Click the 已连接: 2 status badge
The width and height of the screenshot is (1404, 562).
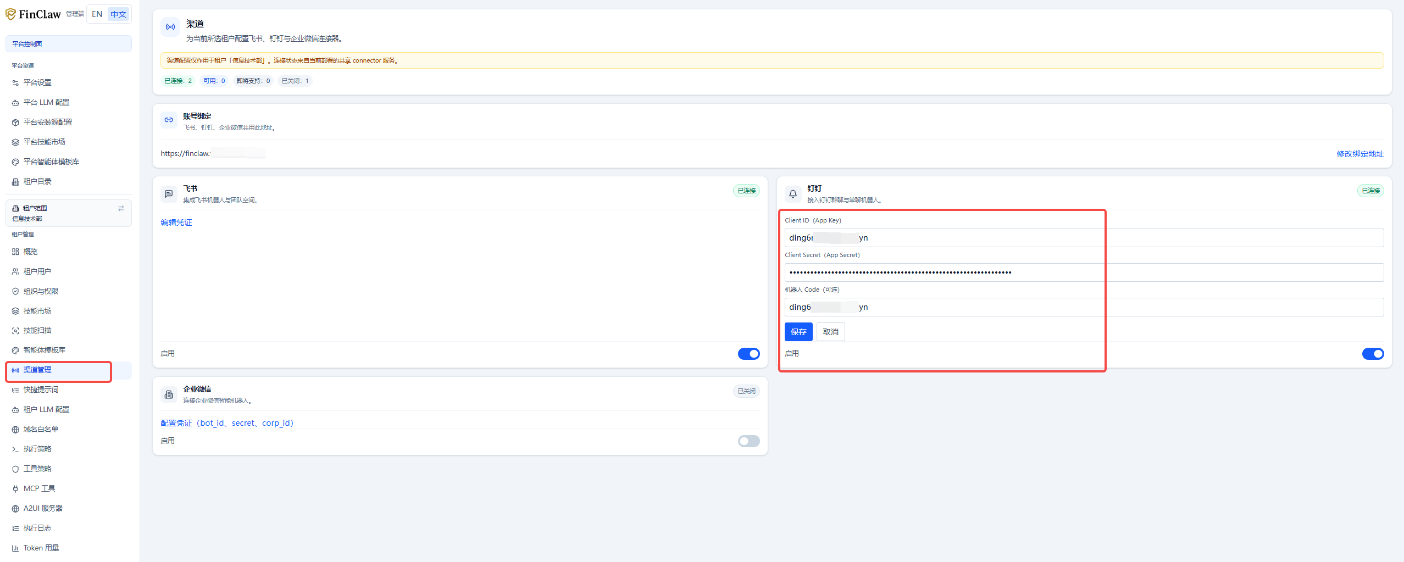coord(178,81)
